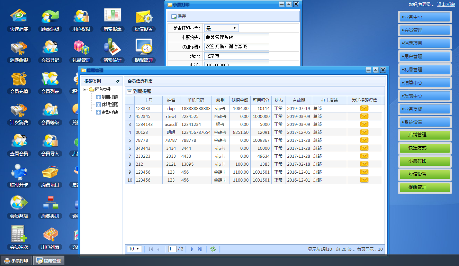Open the 是否打印小票 dropdown
459x266 pixels.
tap(221, 28)
